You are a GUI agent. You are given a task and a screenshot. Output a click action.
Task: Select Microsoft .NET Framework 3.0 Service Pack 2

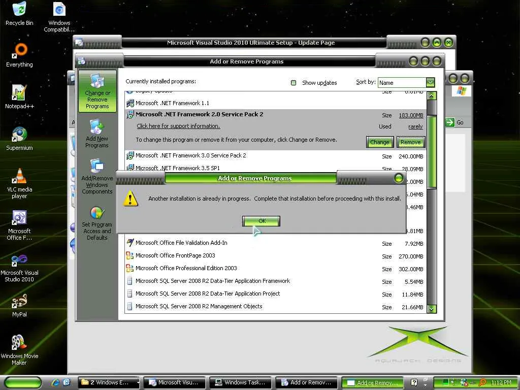point(275,155)
